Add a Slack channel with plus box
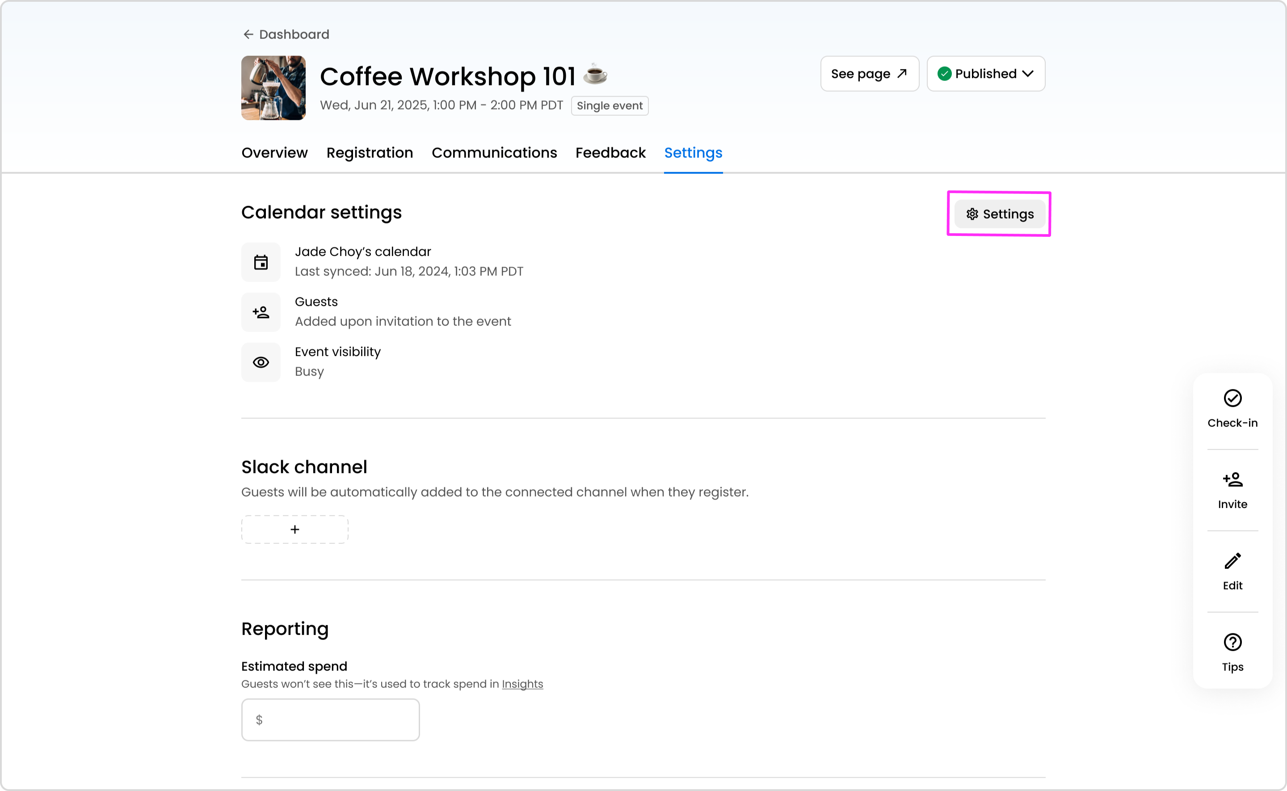Screen dimensions: 1287x791 pos(295,530)
